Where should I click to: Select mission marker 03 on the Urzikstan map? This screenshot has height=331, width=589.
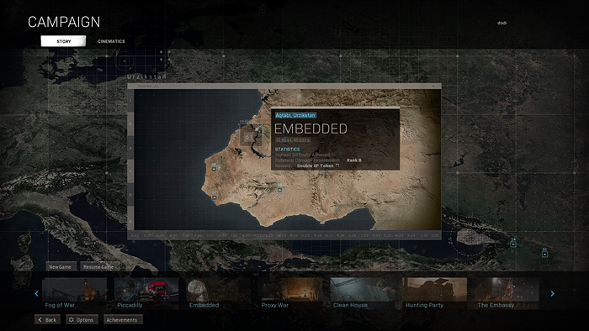tap(249, 137)
